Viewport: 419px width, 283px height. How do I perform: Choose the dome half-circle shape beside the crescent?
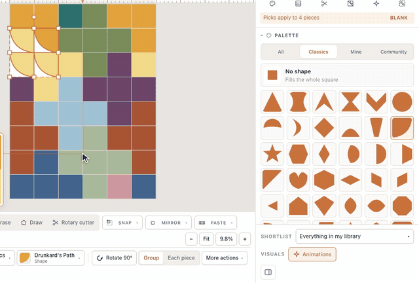pos(272,128)
